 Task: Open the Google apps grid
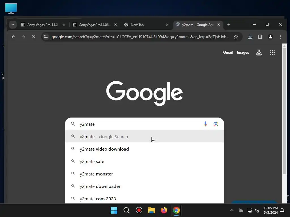tap(272, 53)
